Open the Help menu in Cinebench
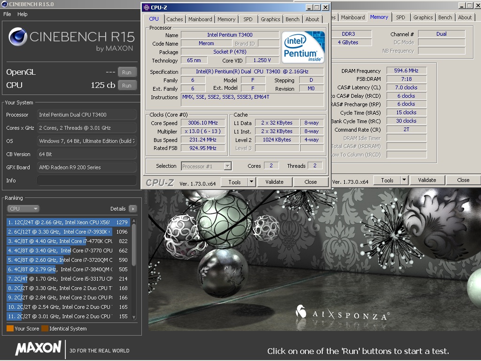481x361 pixels. tap(22, 14)
